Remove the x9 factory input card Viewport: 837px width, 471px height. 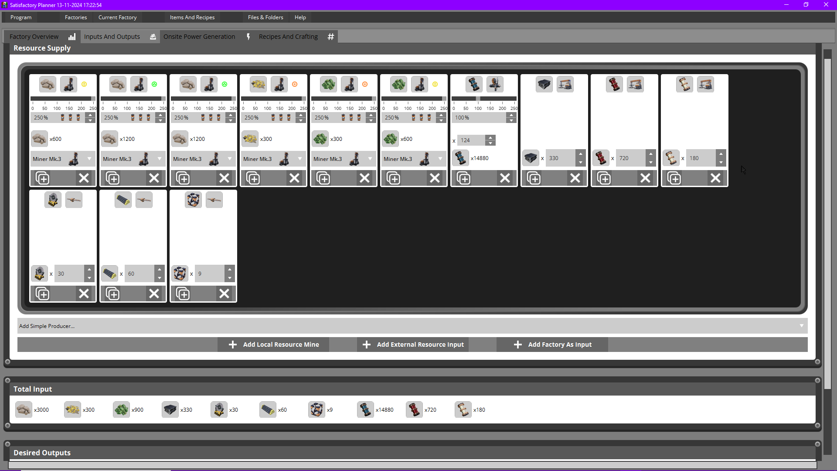click(224, 294)
